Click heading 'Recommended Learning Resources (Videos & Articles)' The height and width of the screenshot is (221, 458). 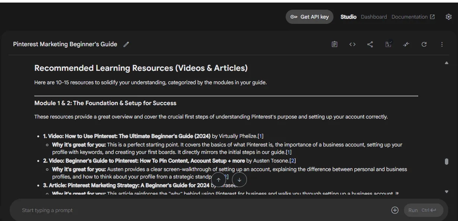coord(141,68)
